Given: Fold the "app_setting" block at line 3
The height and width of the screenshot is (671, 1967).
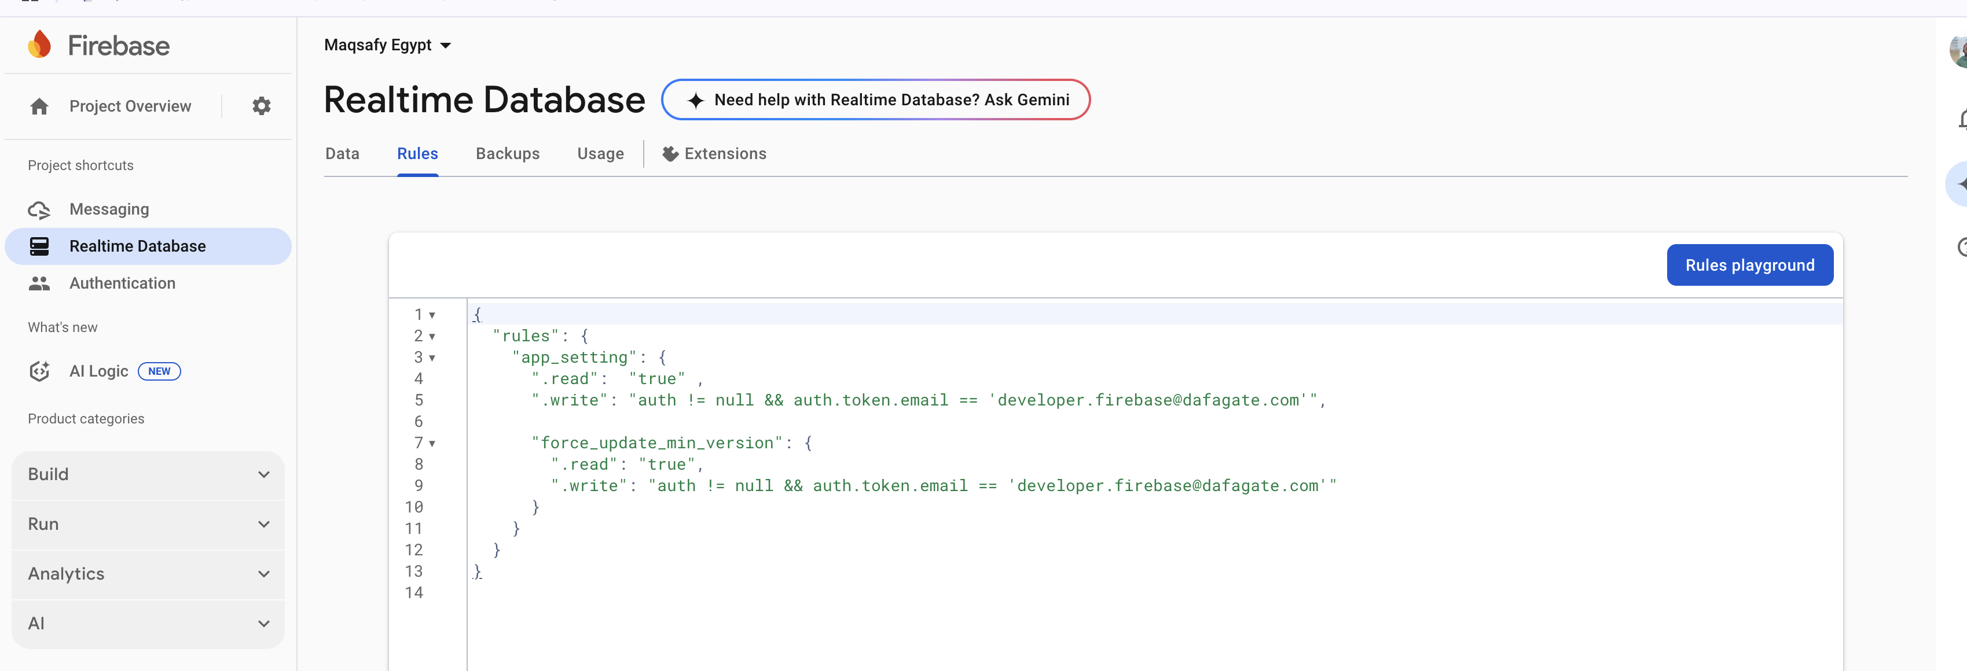Looking at the screenshot, I should click(432, 358).
